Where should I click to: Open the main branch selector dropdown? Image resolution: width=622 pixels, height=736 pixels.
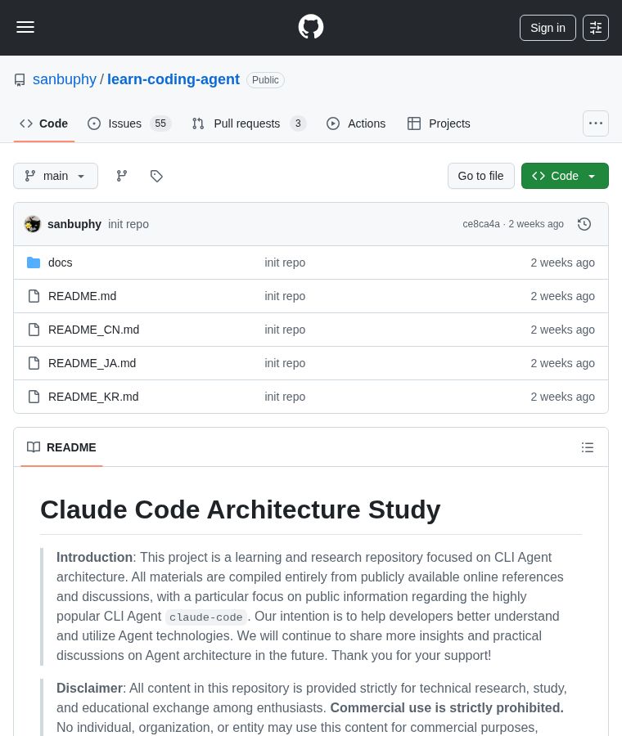click(x=56, y=176)
